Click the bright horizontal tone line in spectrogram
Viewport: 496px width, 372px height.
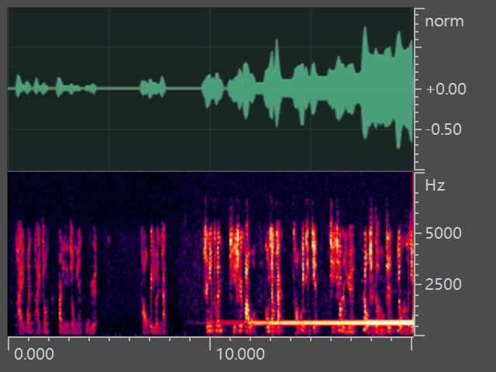(x=325, y=322)
